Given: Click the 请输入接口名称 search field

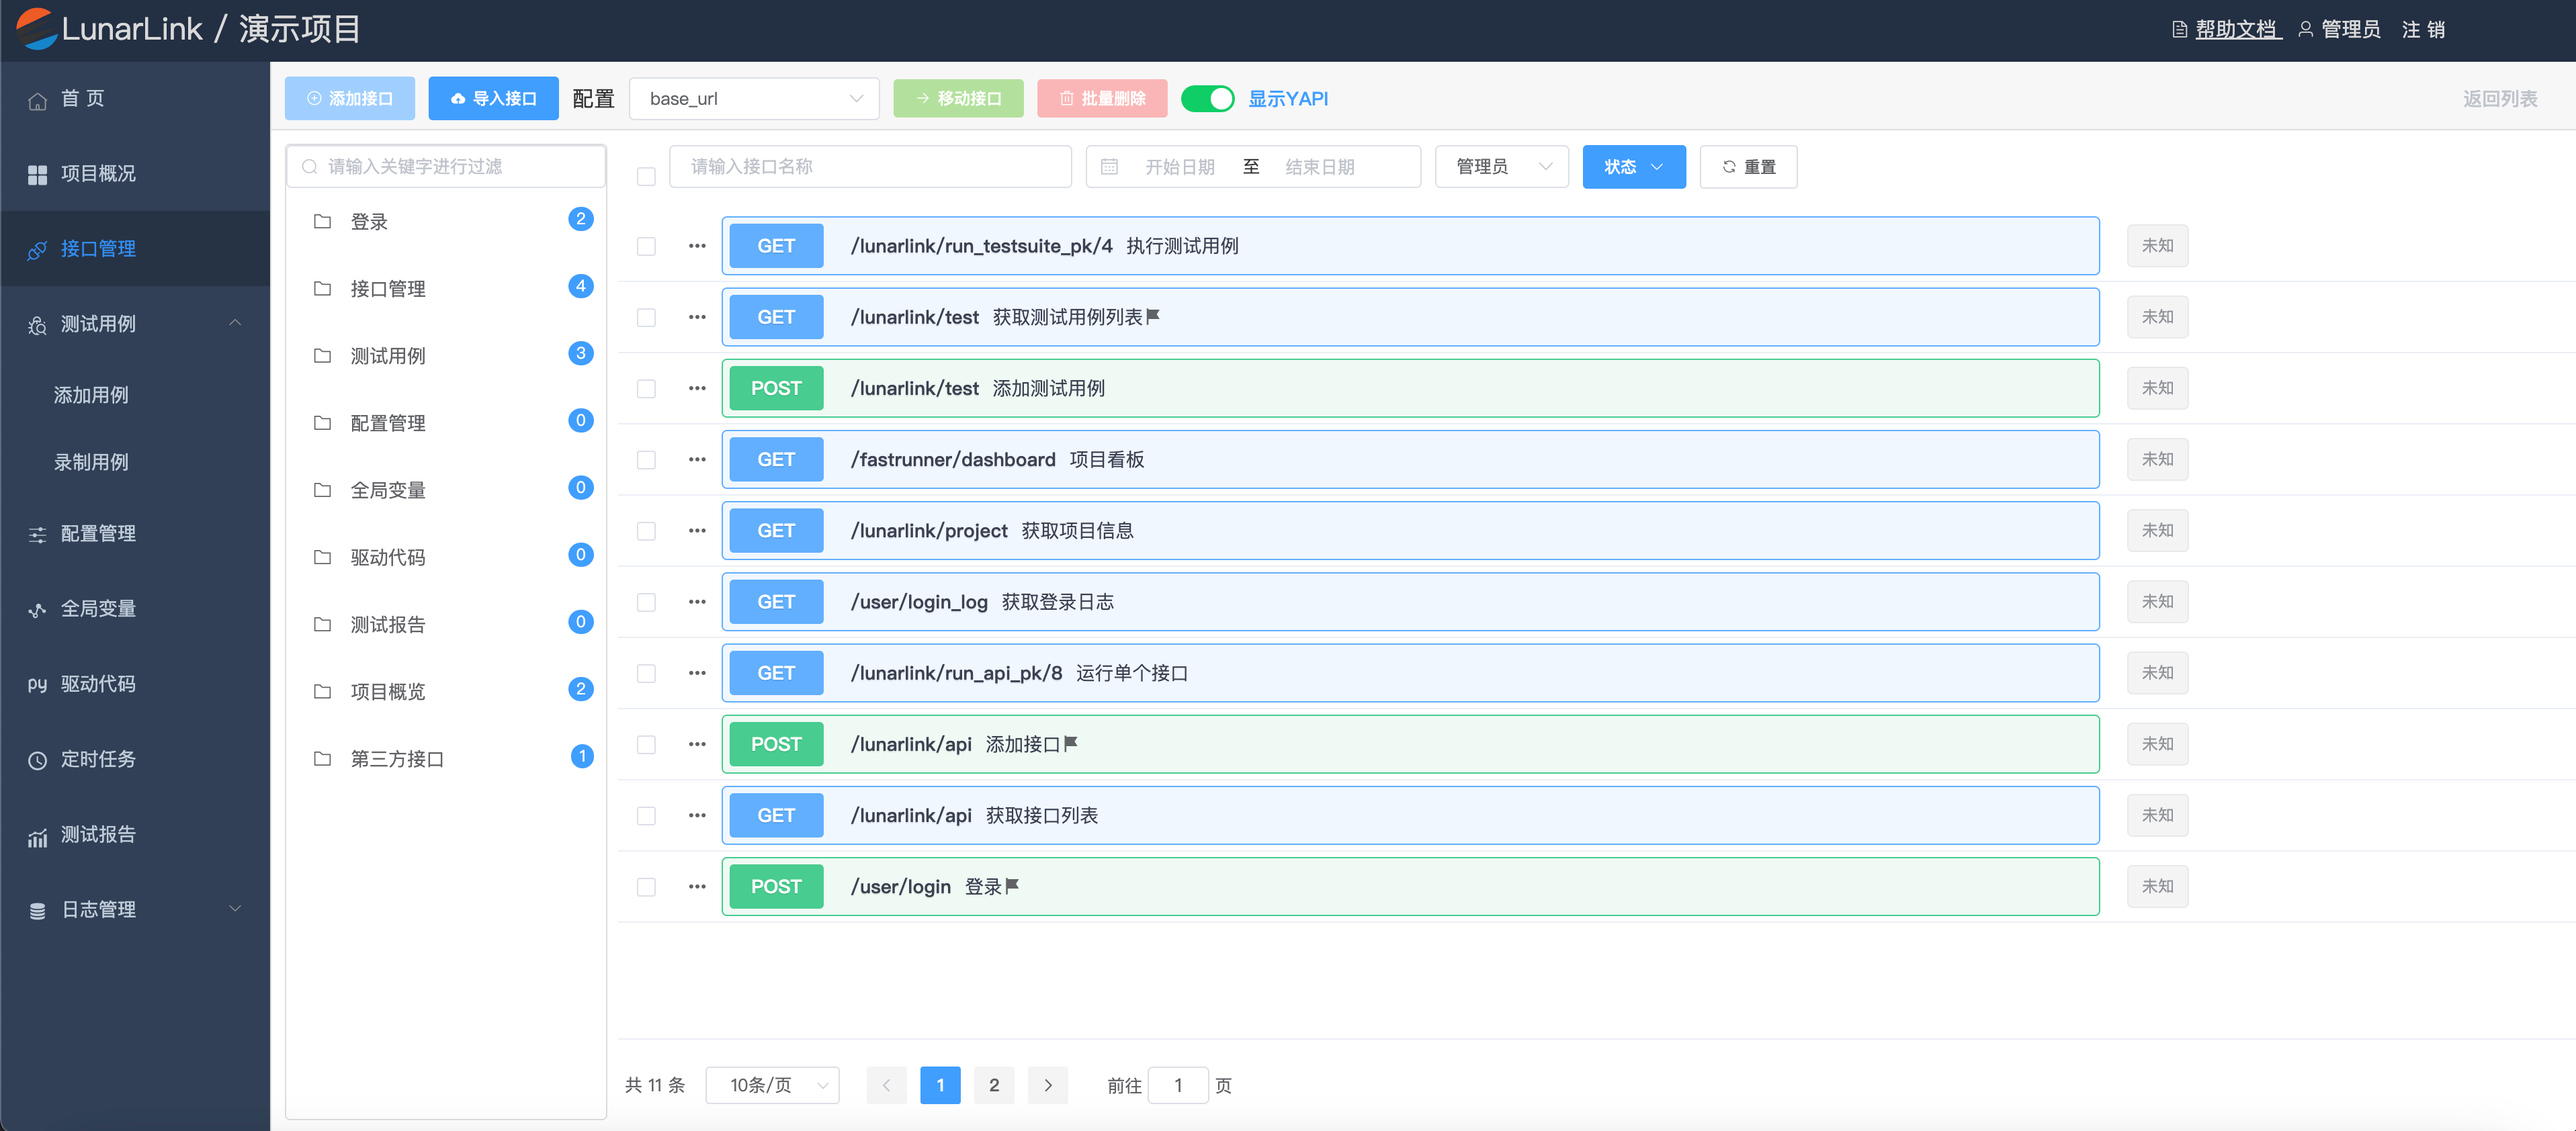Looking at the screenshot, I should 870,167.
